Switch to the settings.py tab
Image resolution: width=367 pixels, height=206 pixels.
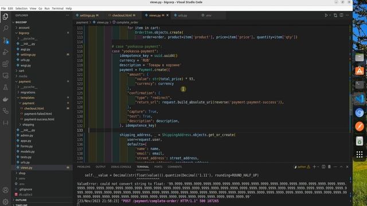(x=87, y=15)
